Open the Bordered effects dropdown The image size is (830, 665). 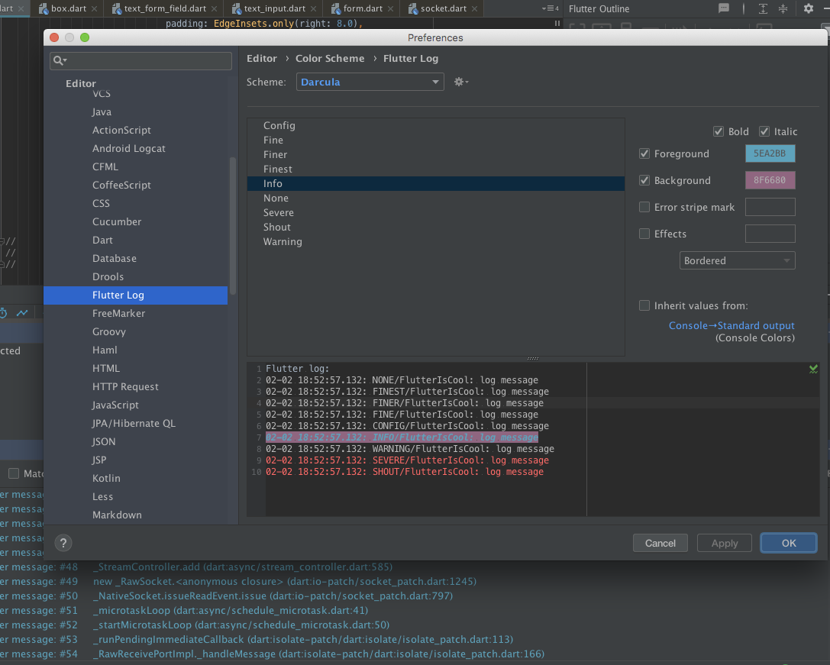[737, 260]
